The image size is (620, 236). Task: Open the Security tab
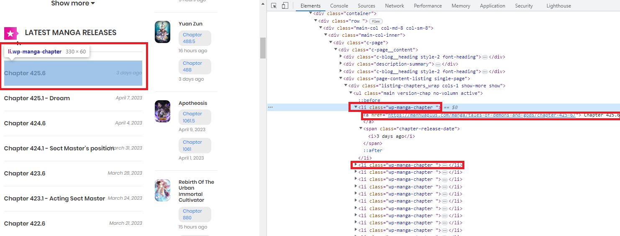click(524, 6)
